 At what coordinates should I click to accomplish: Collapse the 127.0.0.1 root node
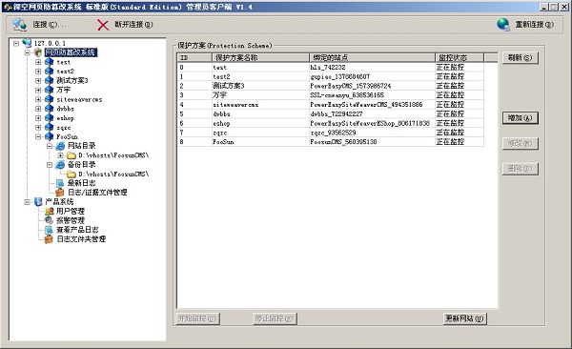click(16, 43)
